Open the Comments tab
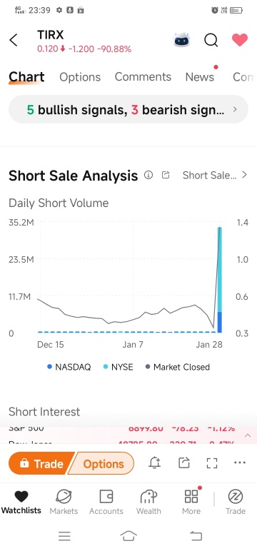 pos(143,76)
